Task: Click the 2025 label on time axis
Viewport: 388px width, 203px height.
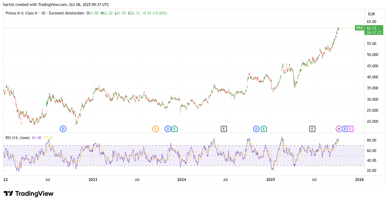Action: tap(271, 180)
